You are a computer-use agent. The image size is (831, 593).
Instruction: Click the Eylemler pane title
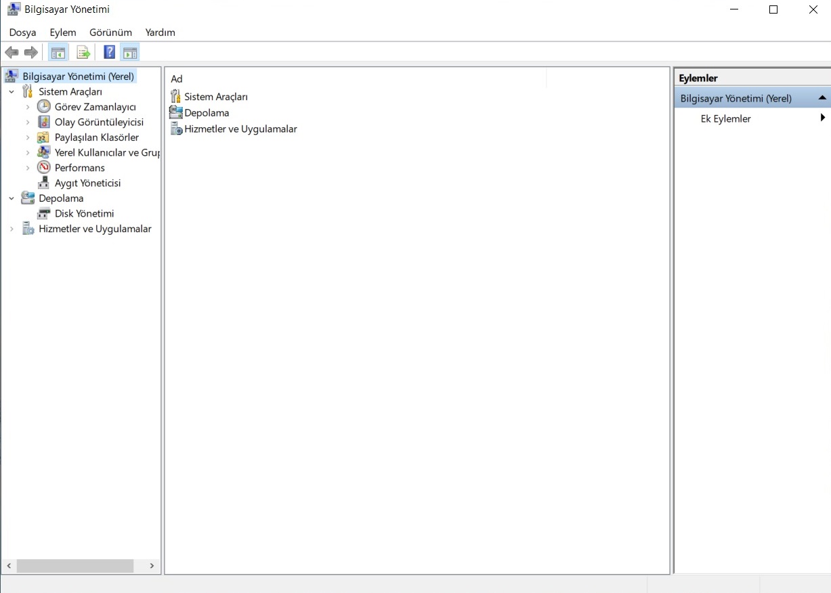pos(698,78)
